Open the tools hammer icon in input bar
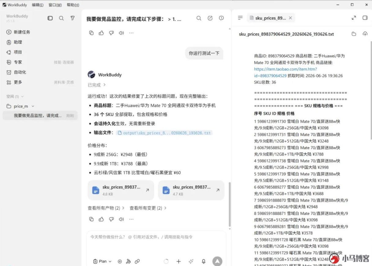 click(128, 261)
